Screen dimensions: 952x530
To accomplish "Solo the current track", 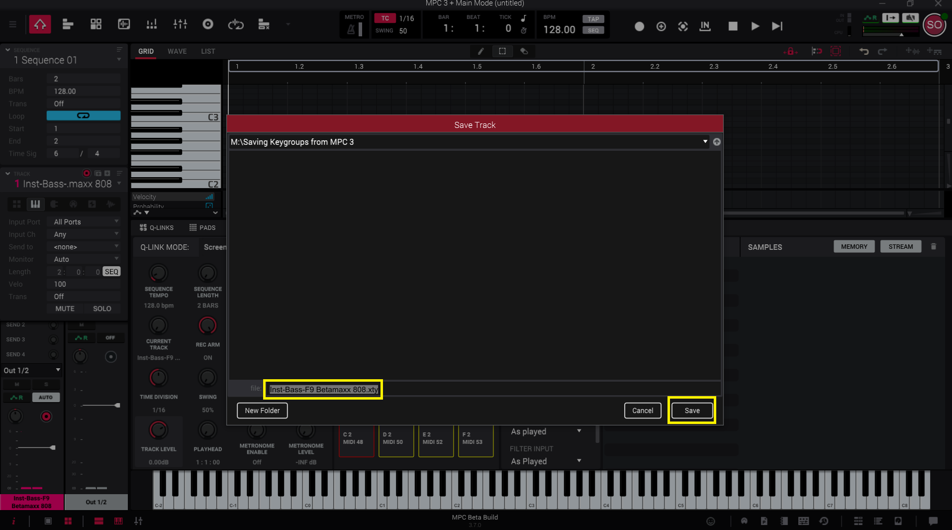I will pos(102,309).
